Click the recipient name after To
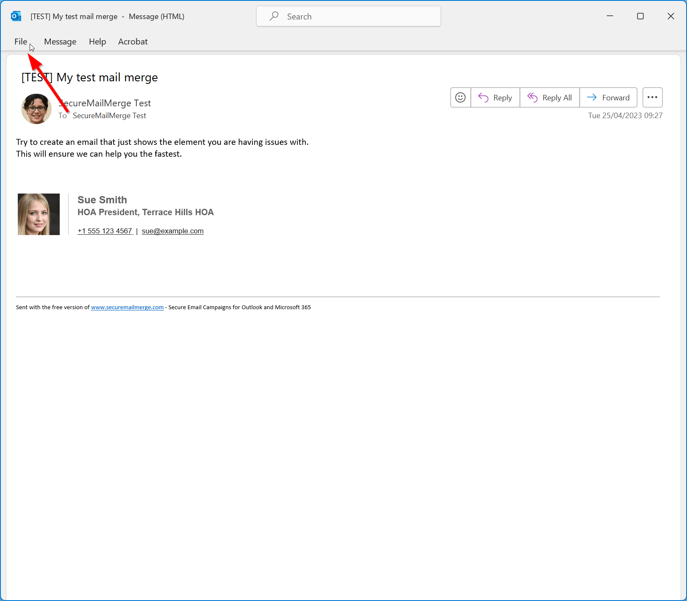This screenshot has width=687, height=601. [x=109, y=116]
